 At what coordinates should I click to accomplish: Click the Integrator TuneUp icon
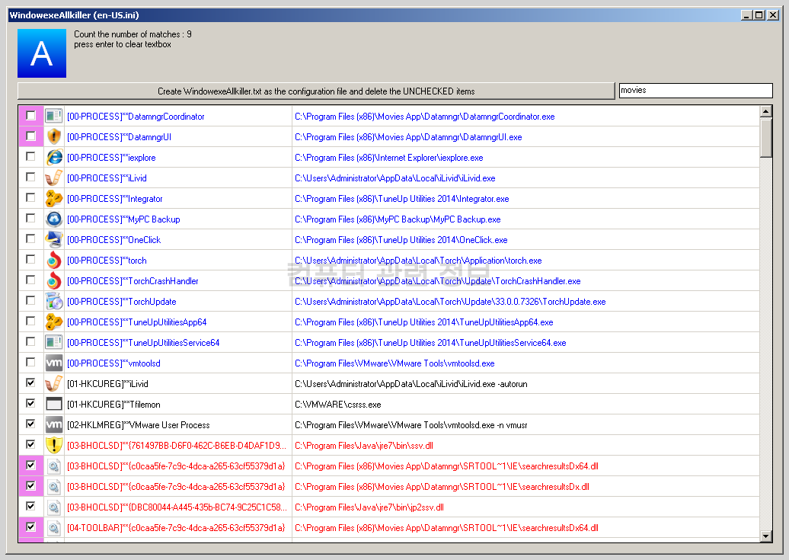(x=54, y=199)
